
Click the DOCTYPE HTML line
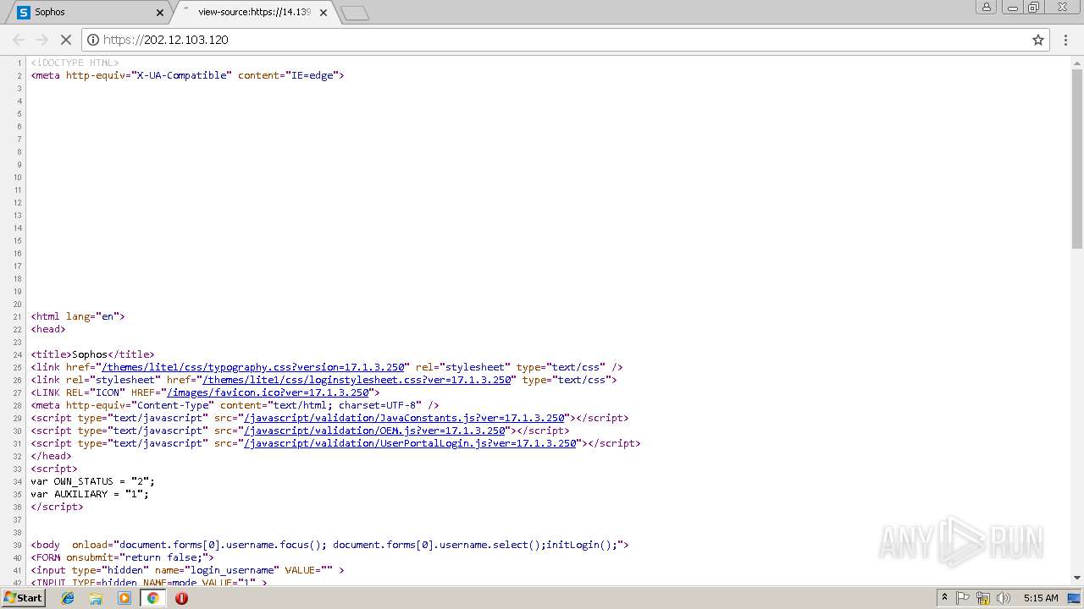(x=75, y=63)
